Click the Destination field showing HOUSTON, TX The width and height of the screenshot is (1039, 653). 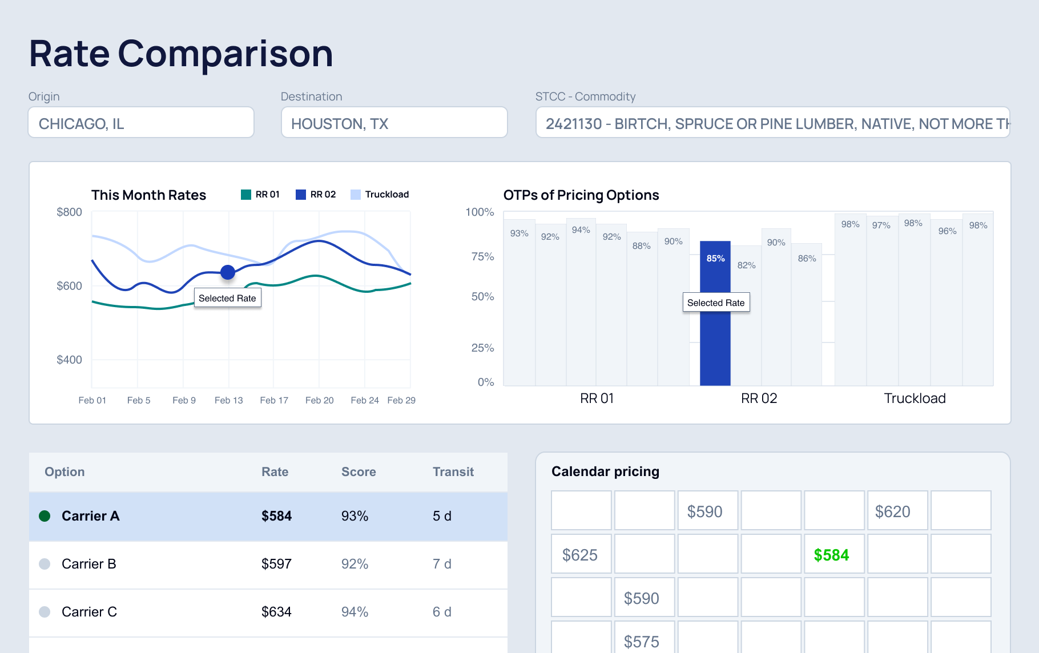pos(394,122)
